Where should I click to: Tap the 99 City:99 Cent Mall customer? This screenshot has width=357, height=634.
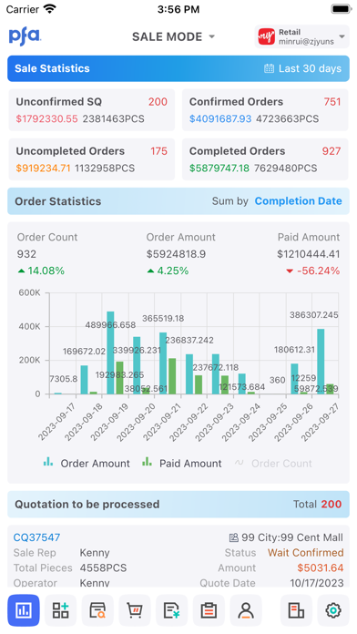[292, 537]
